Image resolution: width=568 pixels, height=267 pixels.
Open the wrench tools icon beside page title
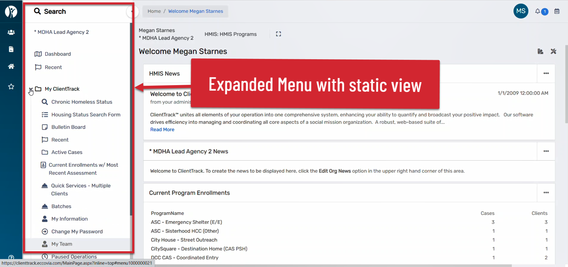pos(553,51)
